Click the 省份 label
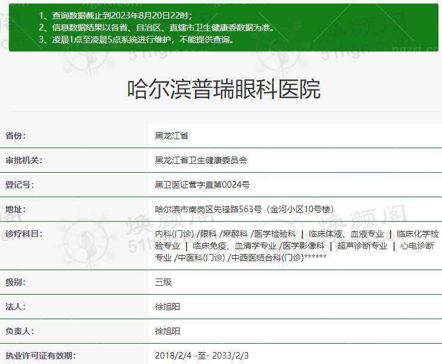Screen dimensions: 442x364 tap(16, 136)
